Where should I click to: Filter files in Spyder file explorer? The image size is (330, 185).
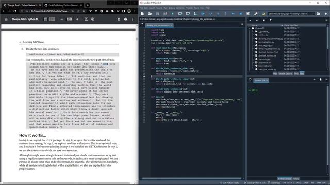click(x=271, y=20)
